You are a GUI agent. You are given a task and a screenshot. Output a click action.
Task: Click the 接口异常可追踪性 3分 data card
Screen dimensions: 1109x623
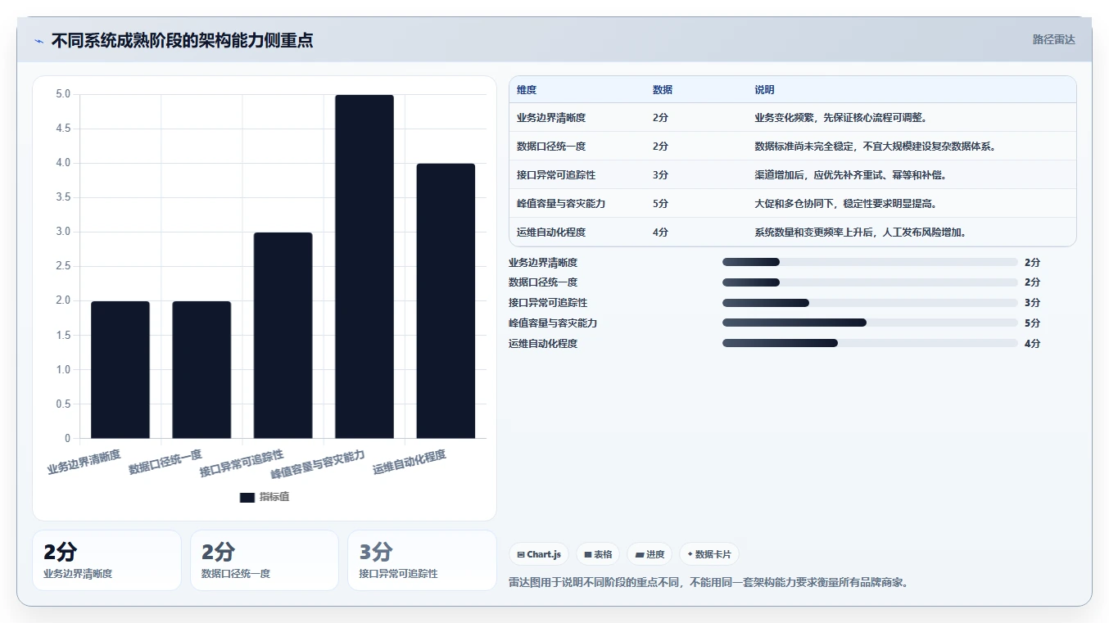point(422,560)
